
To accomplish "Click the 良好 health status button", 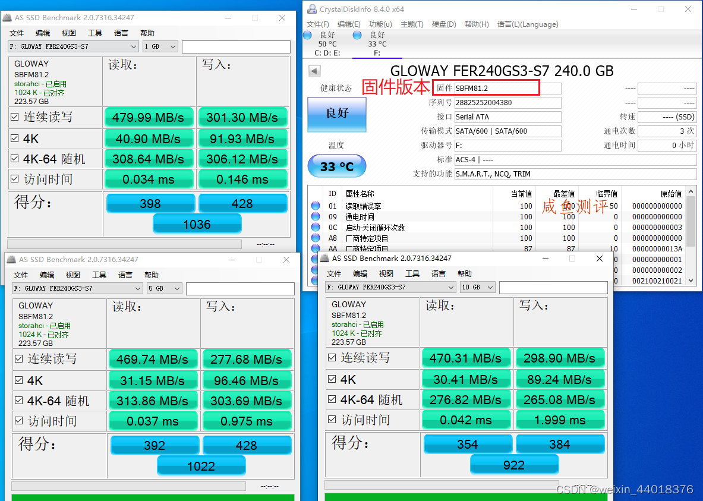I will coord(337,114).
